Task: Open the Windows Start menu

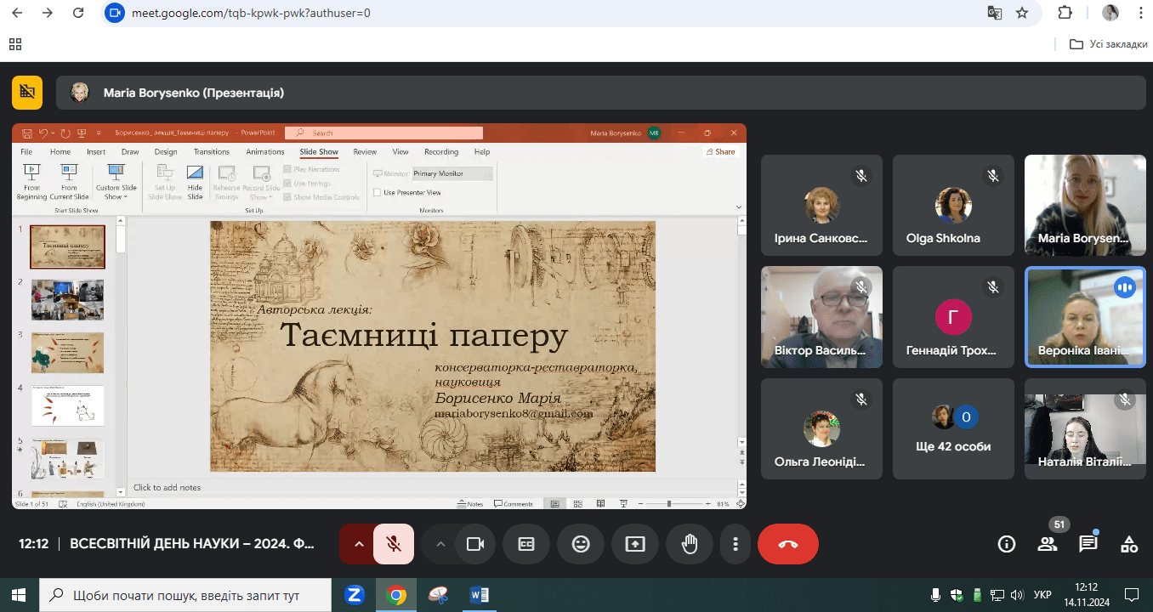Action: (x=18, y=595)
